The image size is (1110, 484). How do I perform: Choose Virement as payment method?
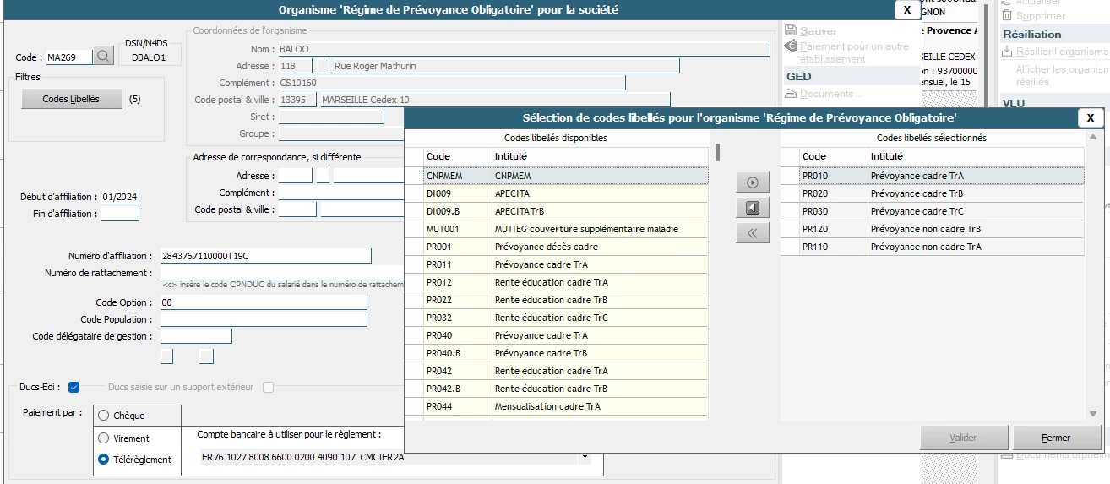(104, 438)
